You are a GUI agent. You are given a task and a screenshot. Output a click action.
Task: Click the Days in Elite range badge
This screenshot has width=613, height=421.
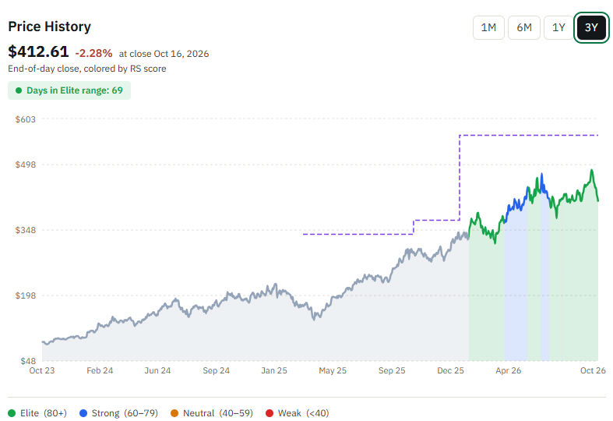[x=69, y=90]
